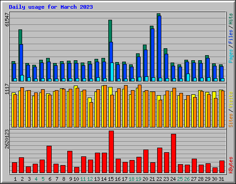The width and height of the screenshot is (236, 184).
Task: Click the red KBytes bar for day 6
Action: [49, 160]
